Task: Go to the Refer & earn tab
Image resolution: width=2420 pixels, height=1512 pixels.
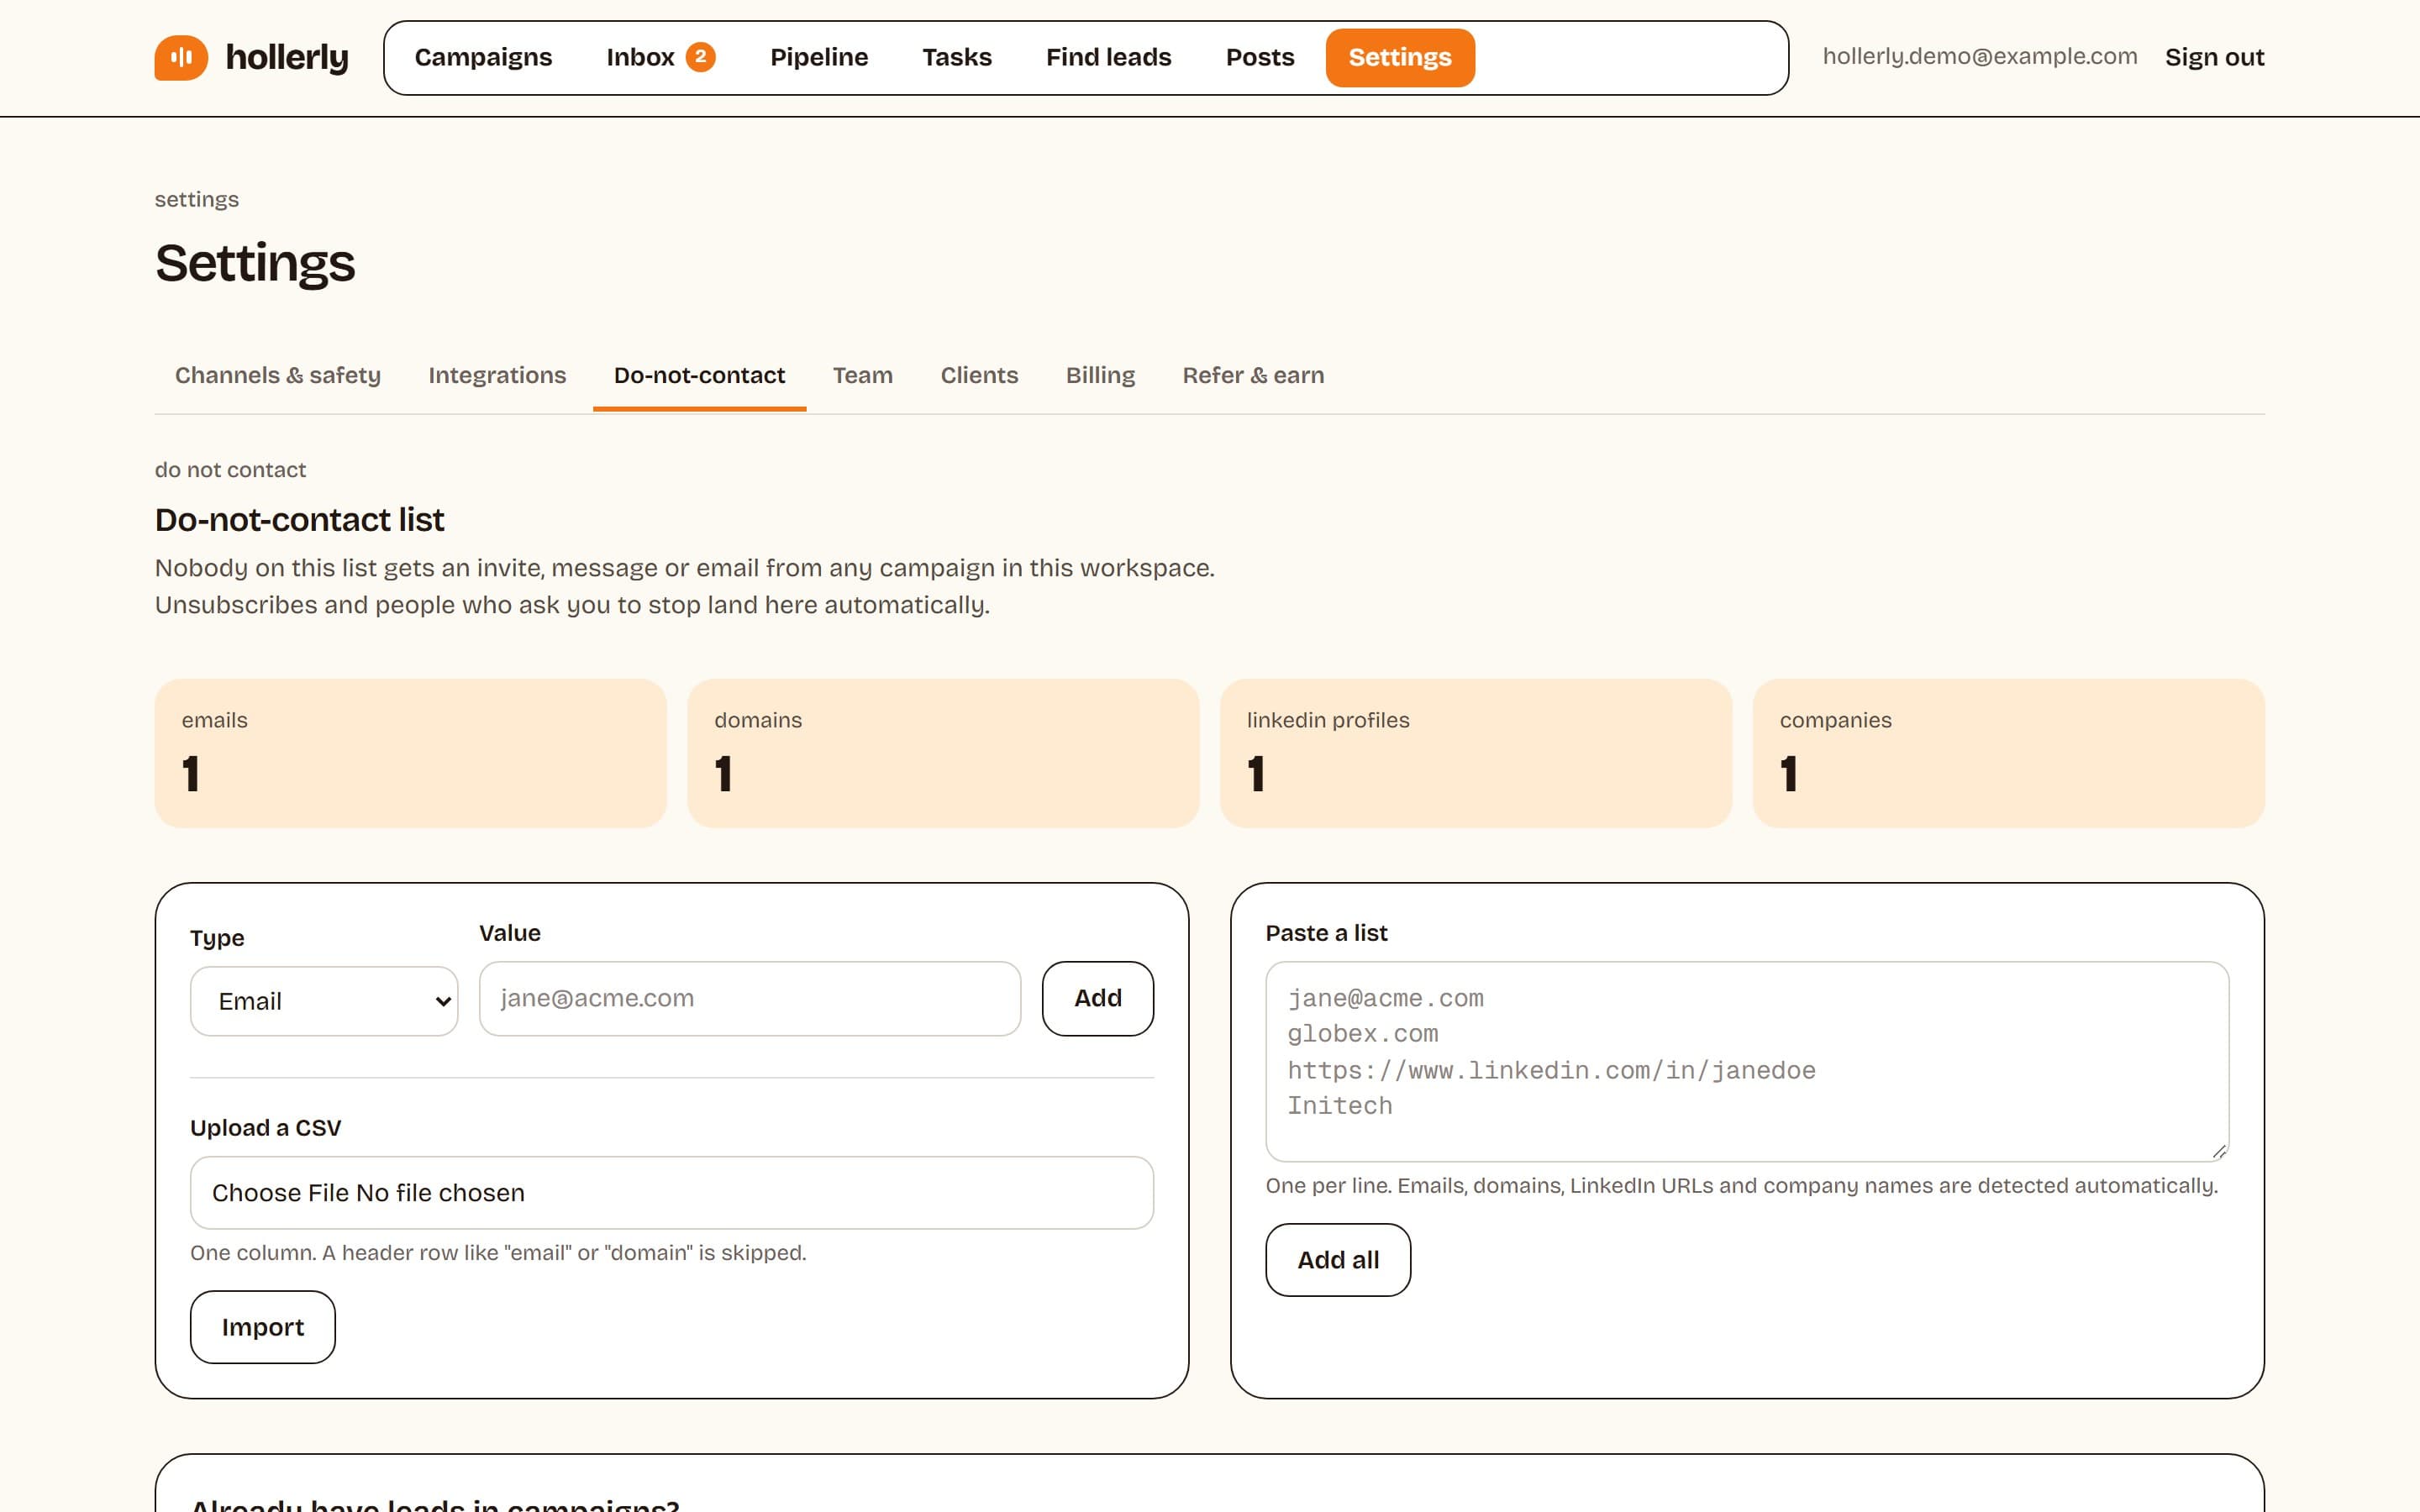Action: [1253, 375]
